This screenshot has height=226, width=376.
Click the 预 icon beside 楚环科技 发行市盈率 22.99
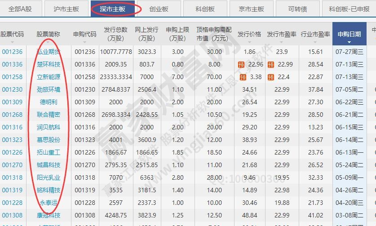coord(270,64)
